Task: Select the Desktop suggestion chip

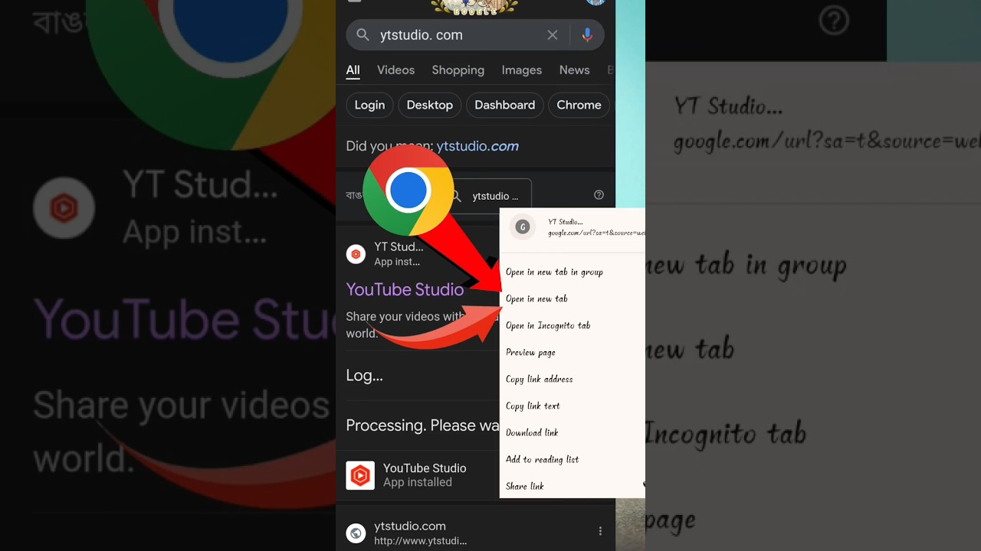Action: pos(429,105)
